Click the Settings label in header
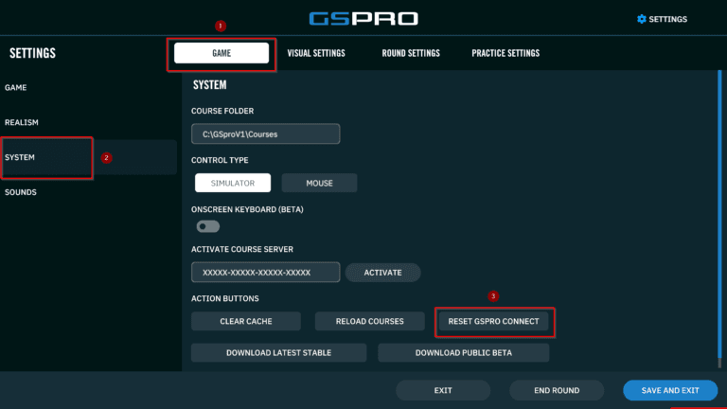Viewport: 727px width, 409px height. pyautogui.click(x=667, y=19)
